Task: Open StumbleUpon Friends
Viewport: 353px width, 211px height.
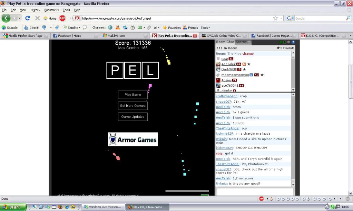Action: click(190, 27)
